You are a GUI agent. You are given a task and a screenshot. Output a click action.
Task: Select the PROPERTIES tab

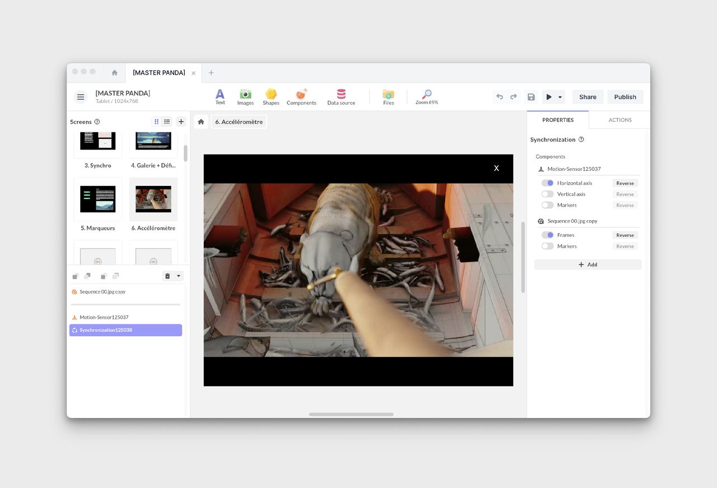pos(558,120)
